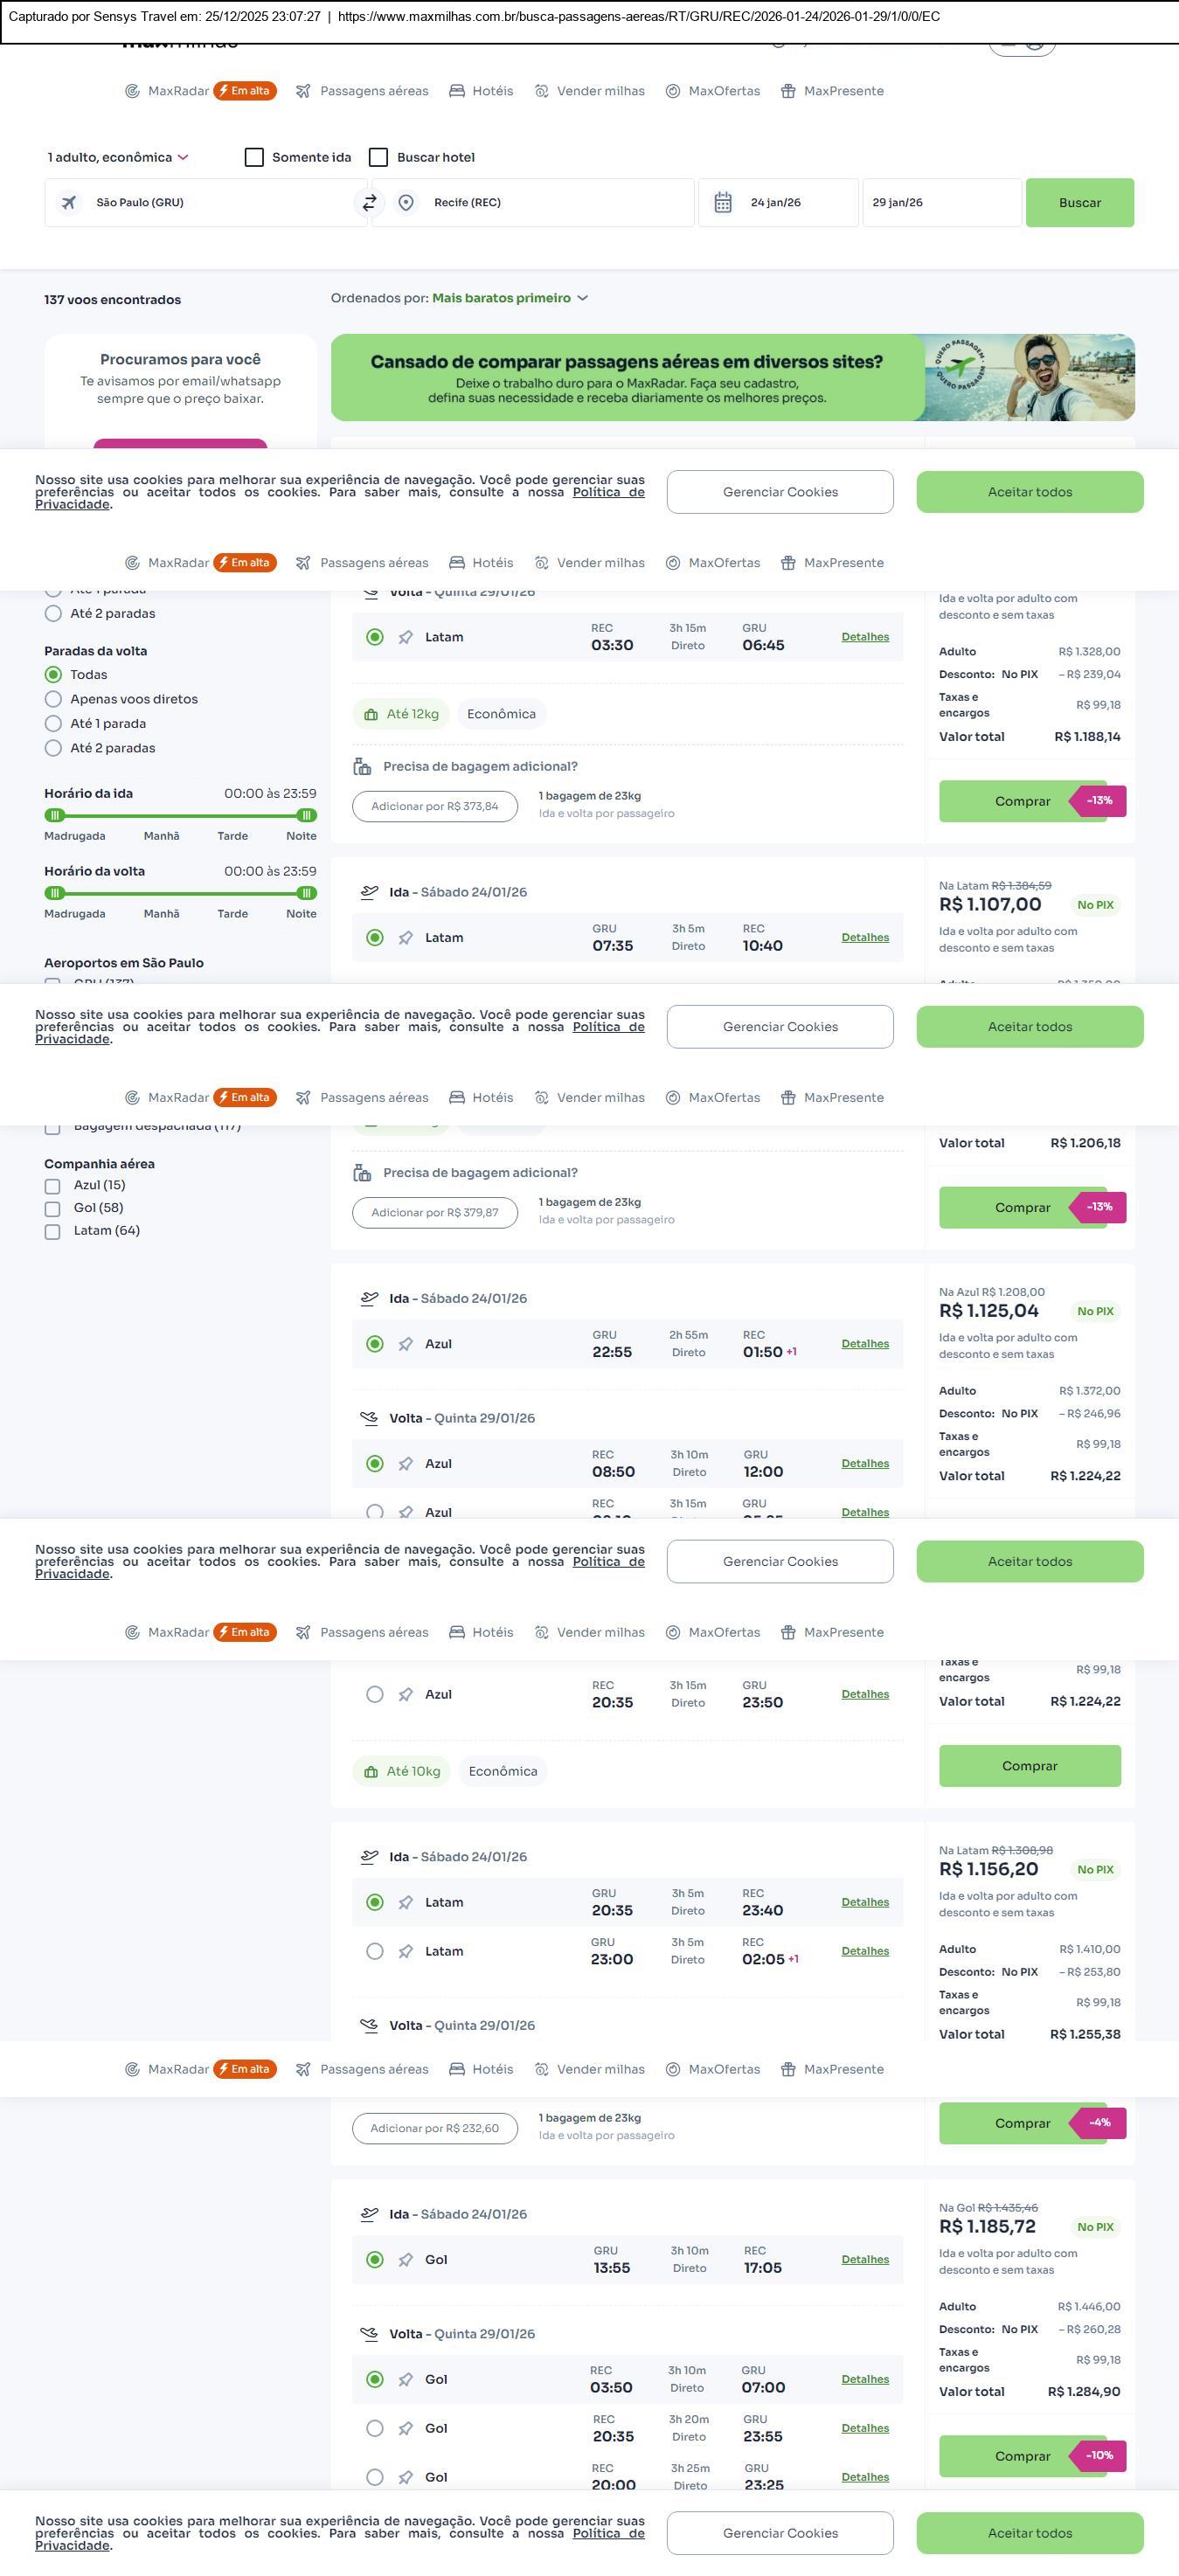Open 'Detalhes' link for Latam 03:30 return flight
Screen dimensions: 1179x2576
(865, 637)
